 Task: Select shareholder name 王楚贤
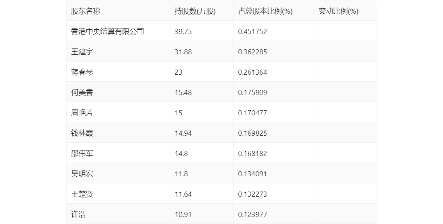(x=82, y=194)
